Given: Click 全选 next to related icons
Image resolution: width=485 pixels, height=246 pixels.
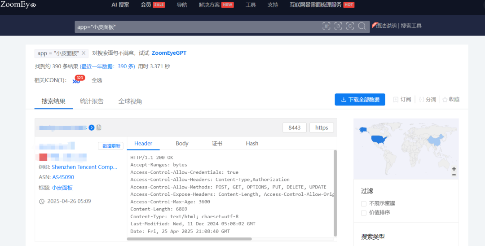Looking at the screenshot, I should [x=97, y=80].
